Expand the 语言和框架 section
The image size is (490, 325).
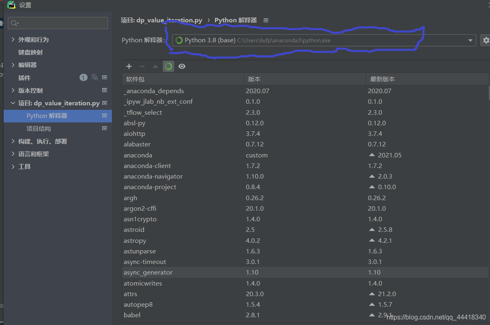point(13,154)
